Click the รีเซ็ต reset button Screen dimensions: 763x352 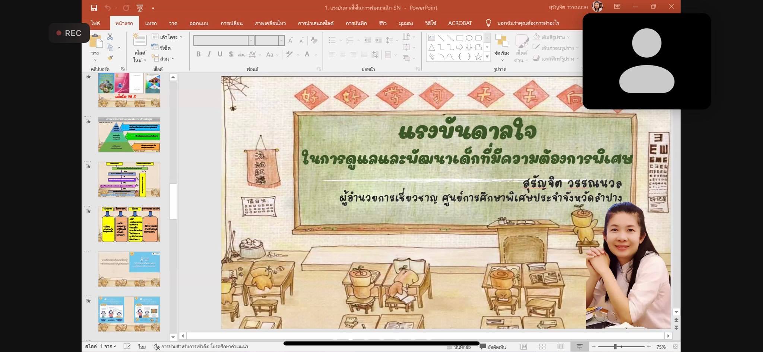click(x=161, y=48)
